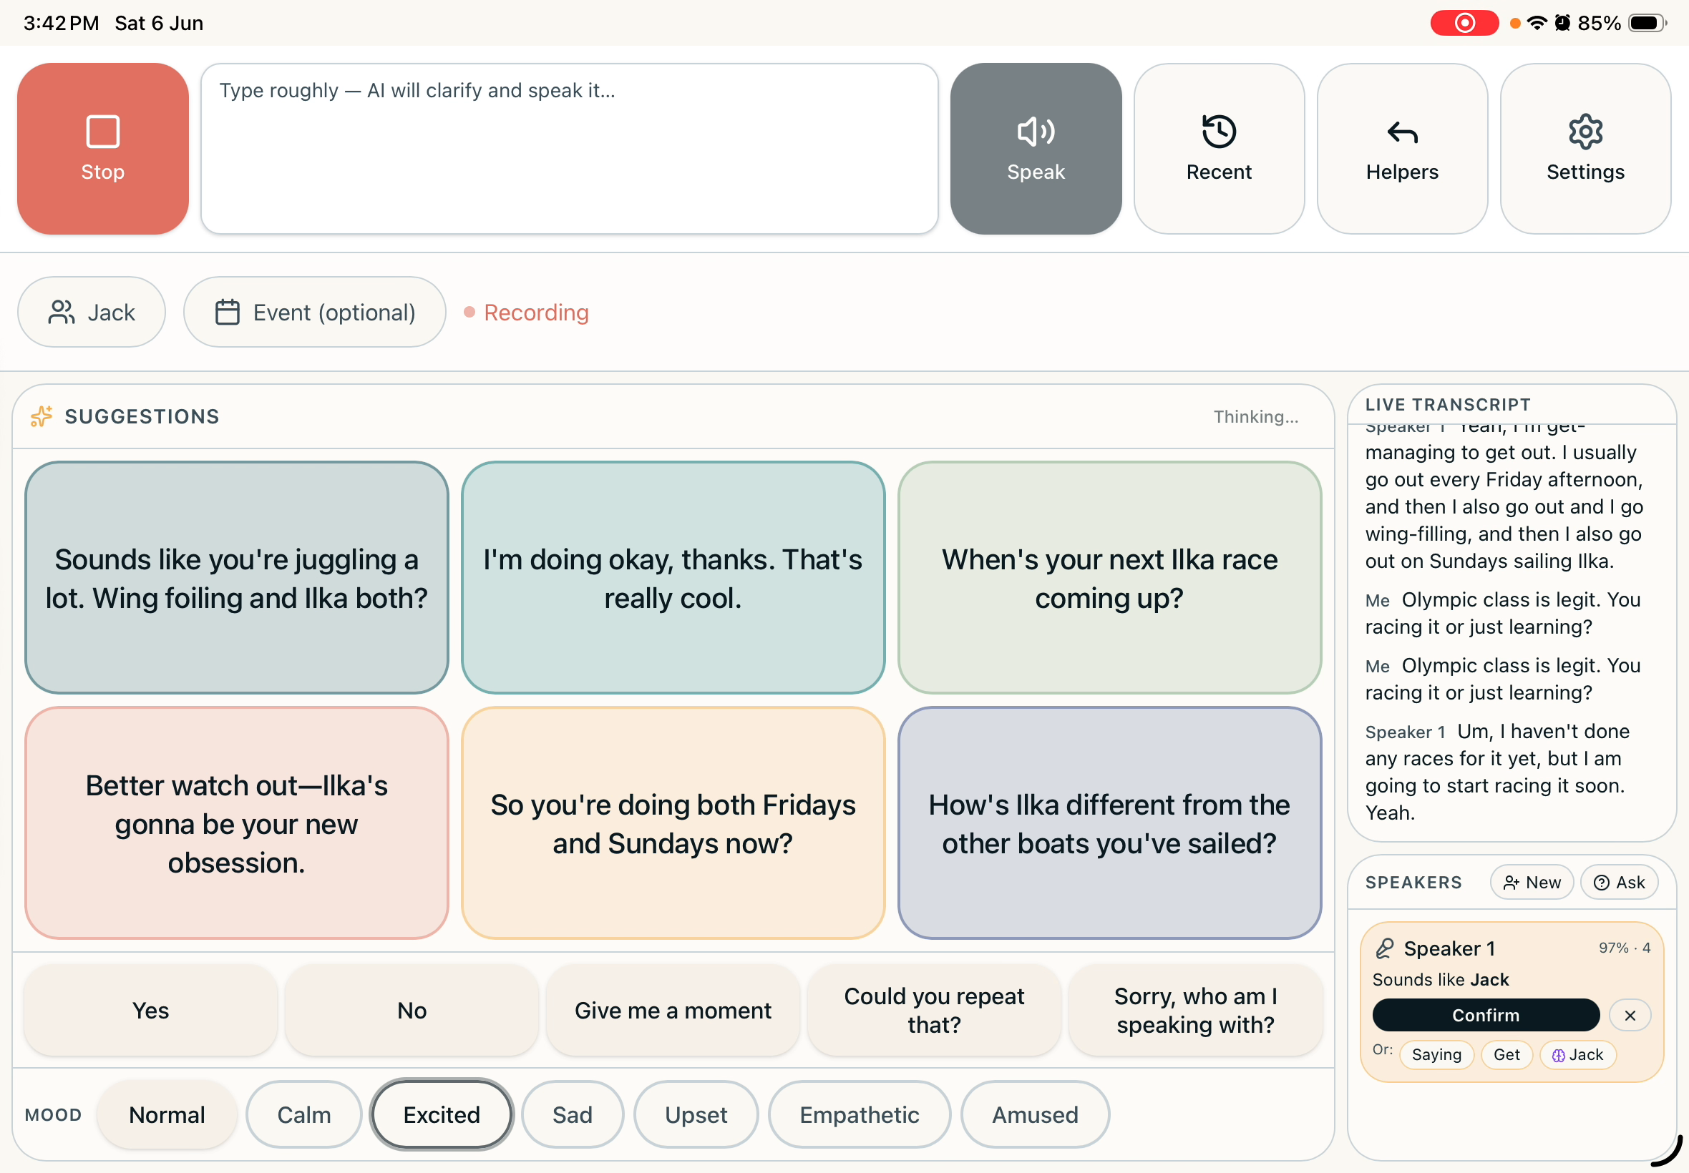Viewport: 1689px width, 1173px height.
Task: Open Recent history clock icon
Action: pyautogui.click(x=1218, y=149)
